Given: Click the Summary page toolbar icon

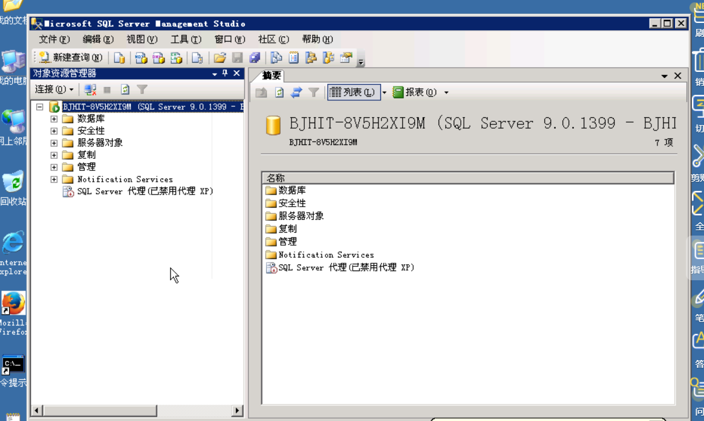Looking at the screenshot, I should click(x=293, y=57).
